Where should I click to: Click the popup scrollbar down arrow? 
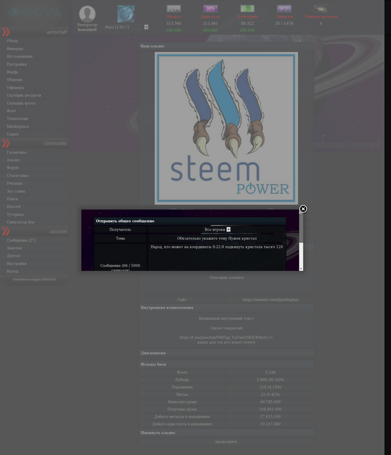[301, 269]
